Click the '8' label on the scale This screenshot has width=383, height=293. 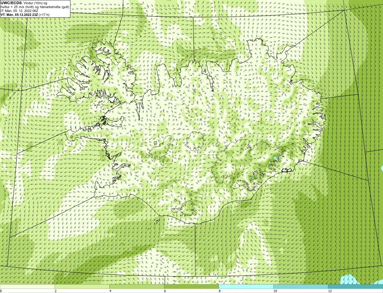pyautogui.click(x=220, y=291)
